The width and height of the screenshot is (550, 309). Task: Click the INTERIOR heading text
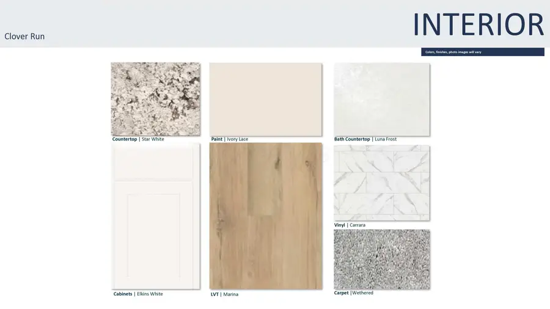click(479, 24)
